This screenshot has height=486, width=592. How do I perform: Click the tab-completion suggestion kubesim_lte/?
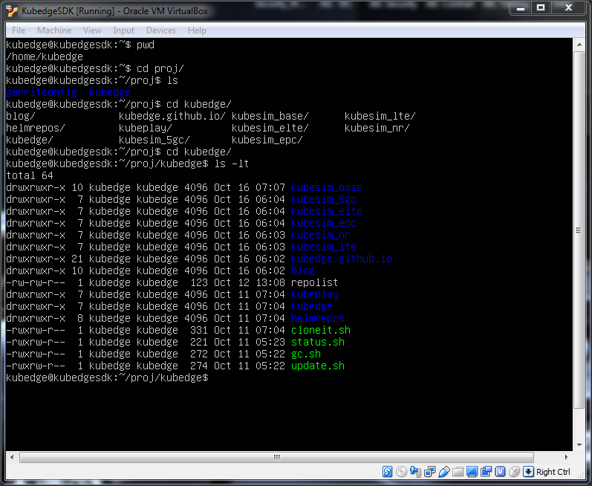pos(380,116)
